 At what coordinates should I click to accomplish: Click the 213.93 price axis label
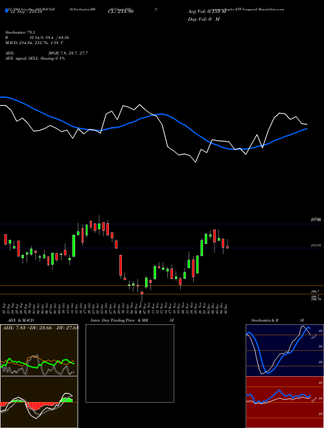pos(316,245)
